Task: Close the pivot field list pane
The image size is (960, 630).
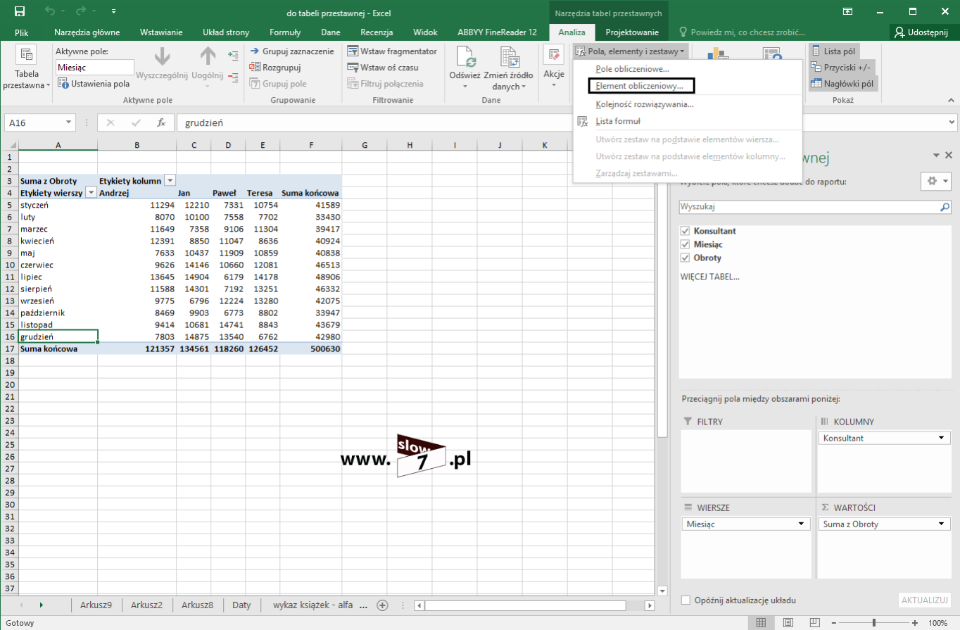Action: pos(949,156)
